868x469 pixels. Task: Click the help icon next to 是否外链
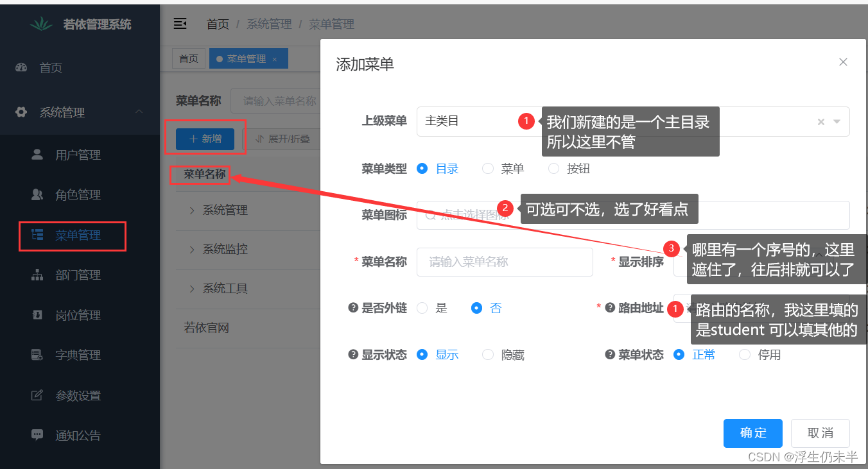coord(352,308)
